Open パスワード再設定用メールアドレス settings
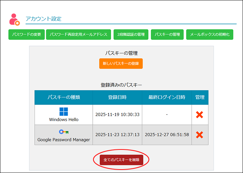 pyautogui.click(x=79, y=35)
